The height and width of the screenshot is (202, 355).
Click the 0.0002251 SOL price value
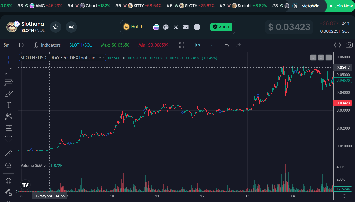tap(335, 31)
